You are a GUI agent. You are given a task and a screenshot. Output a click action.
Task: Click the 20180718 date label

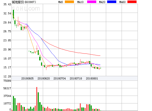[76, 79]
